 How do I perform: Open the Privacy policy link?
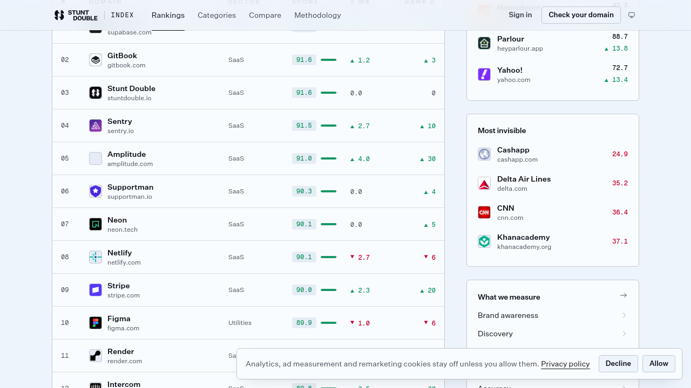[x=565, y=364]
